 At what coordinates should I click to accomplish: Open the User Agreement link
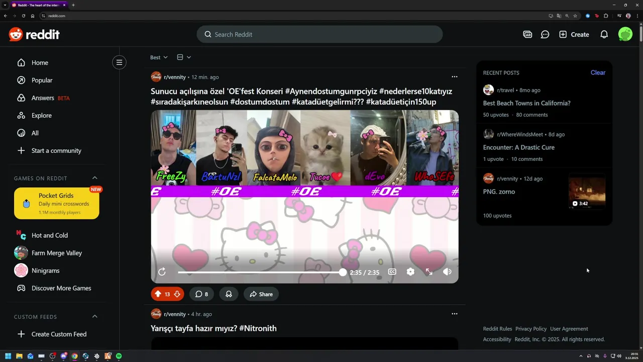pos(569,329)
